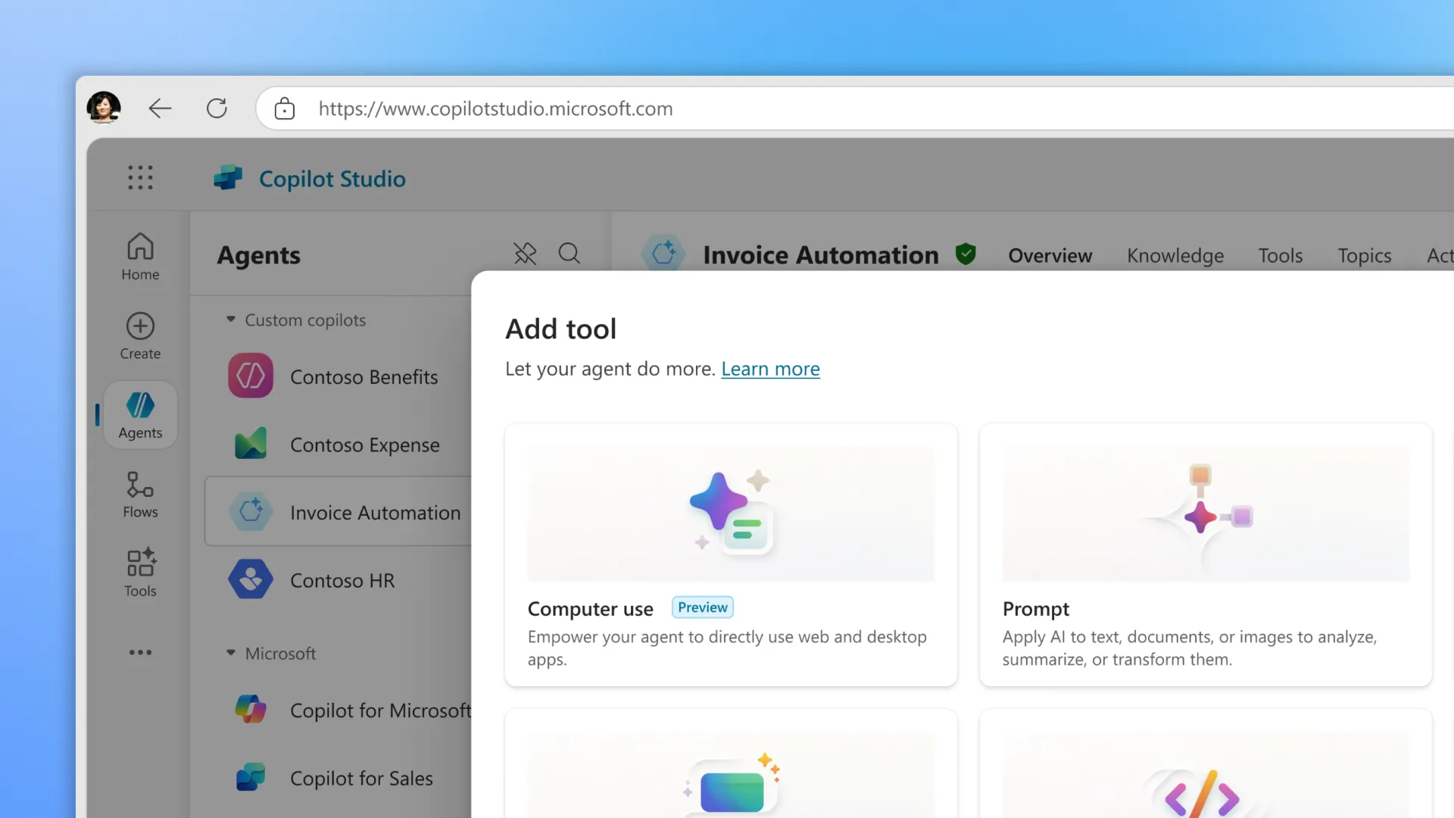Viewport: 1454px width, 818px height.
Task: Click the Copilot for Microsoft icon
Action: 251,709
